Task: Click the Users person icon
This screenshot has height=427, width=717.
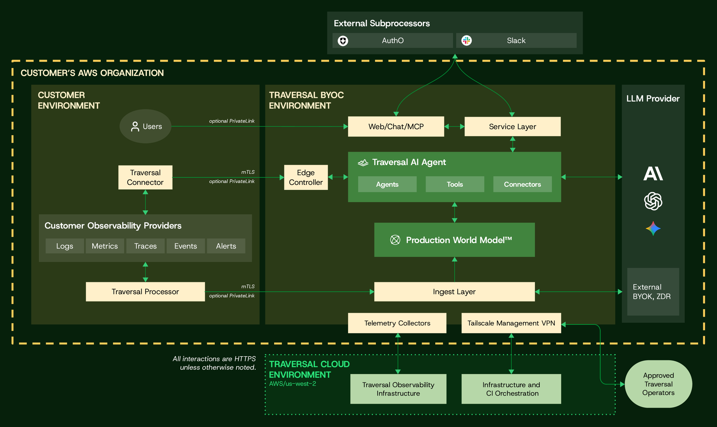Action: (135, 127)
